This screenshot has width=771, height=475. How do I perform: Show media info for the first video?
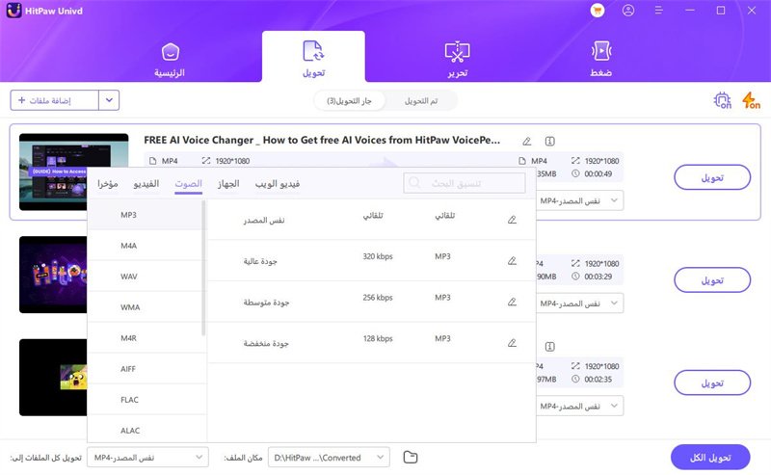click(549, 141)
